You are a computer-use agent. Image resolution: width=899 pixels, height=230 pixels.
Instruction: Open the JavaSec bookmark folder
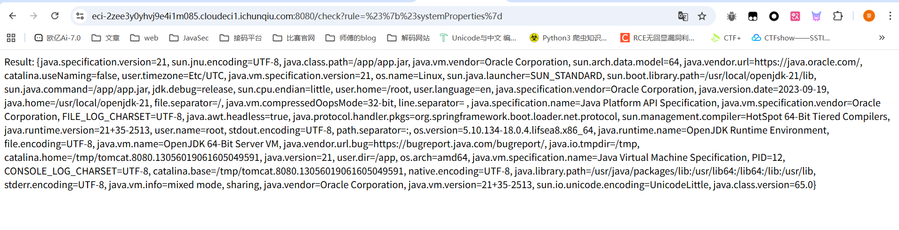(189, 38)
